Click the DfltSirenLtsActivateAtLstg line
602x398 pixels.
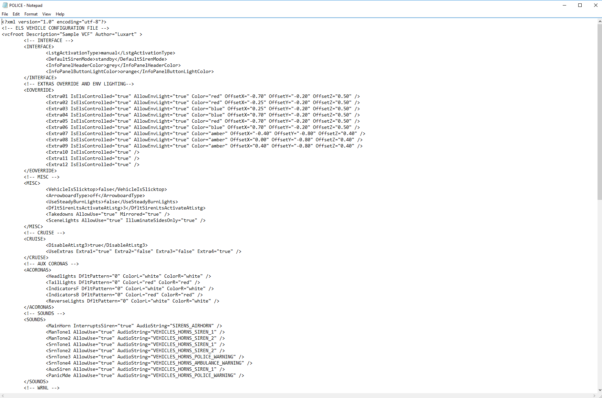(126, 208)
